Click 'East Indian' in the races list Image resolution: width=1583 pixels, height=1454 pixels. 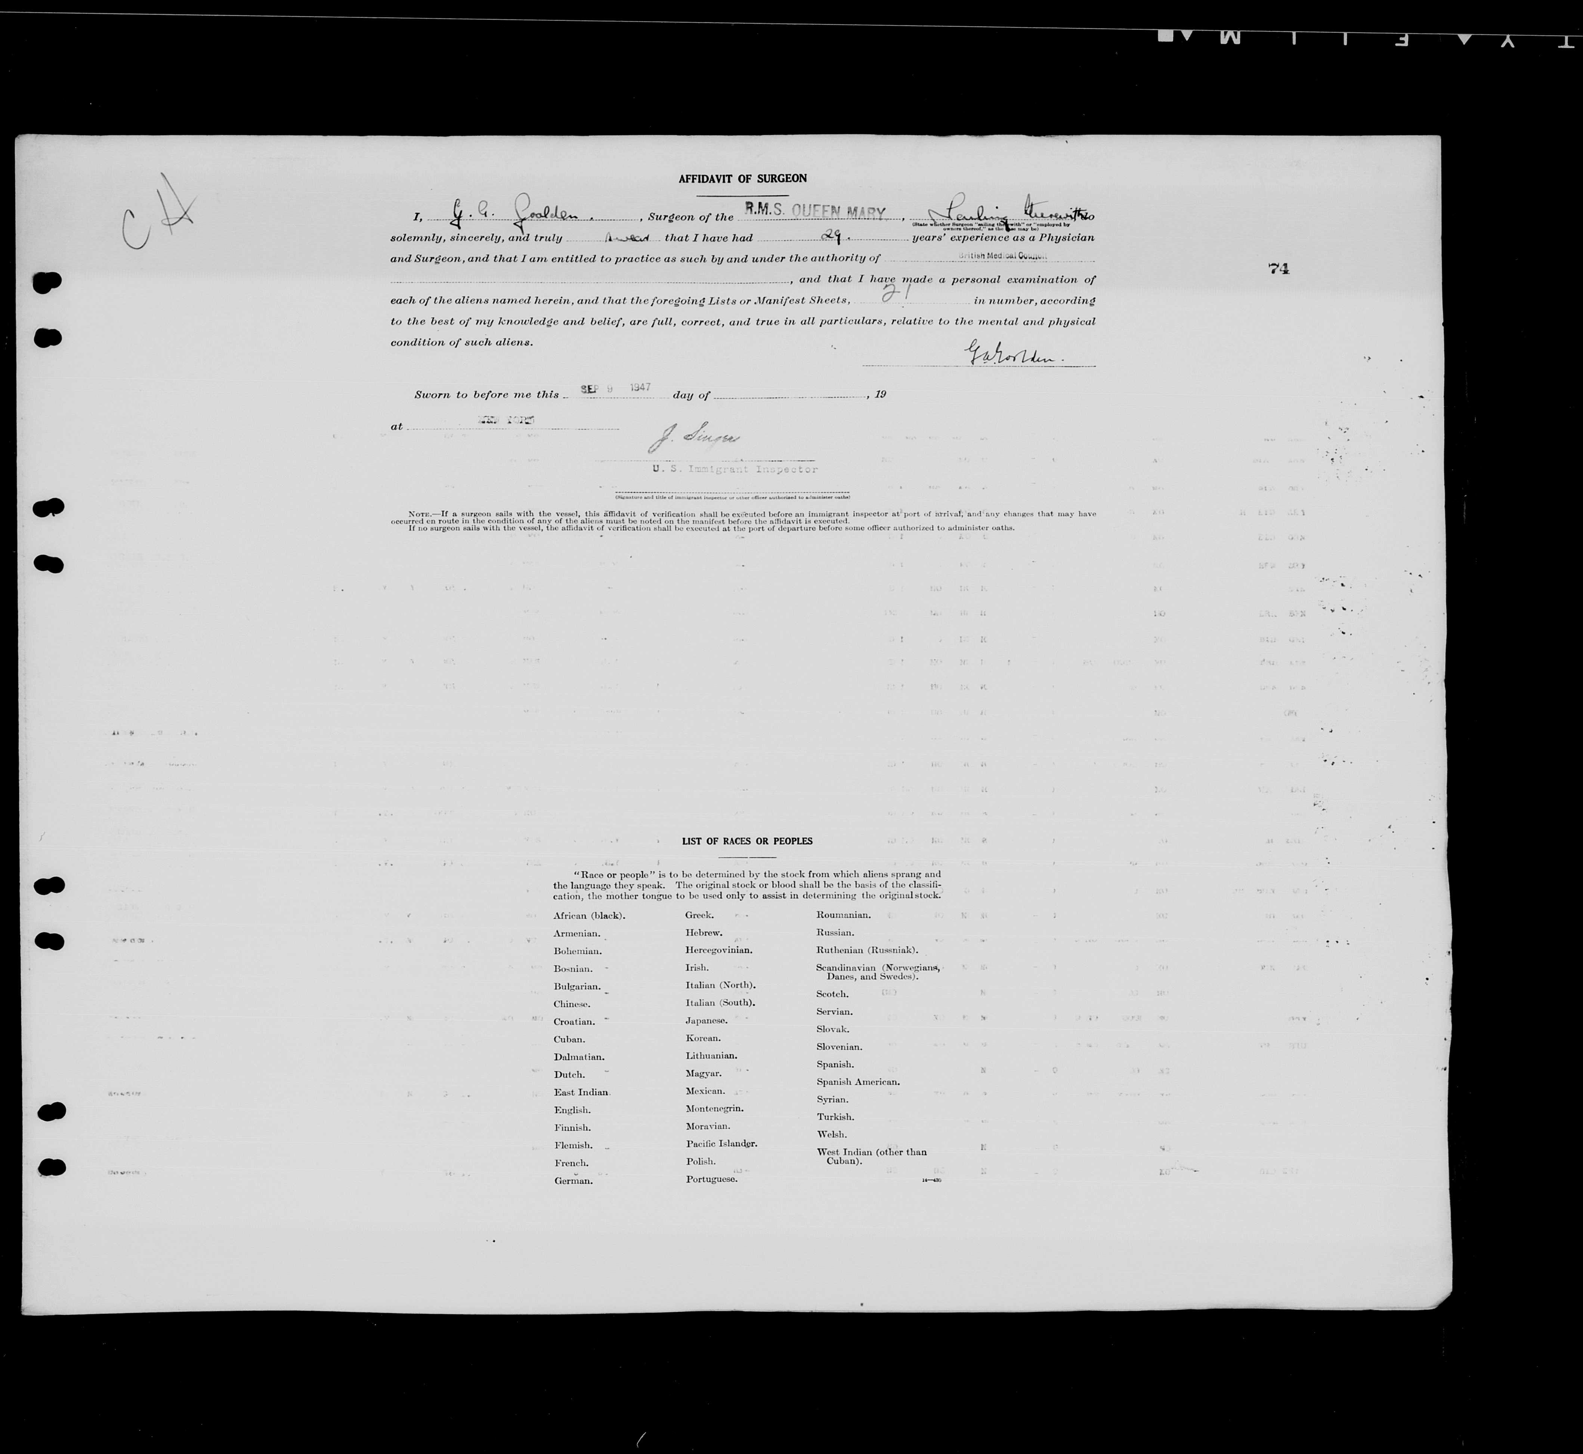581,1092
